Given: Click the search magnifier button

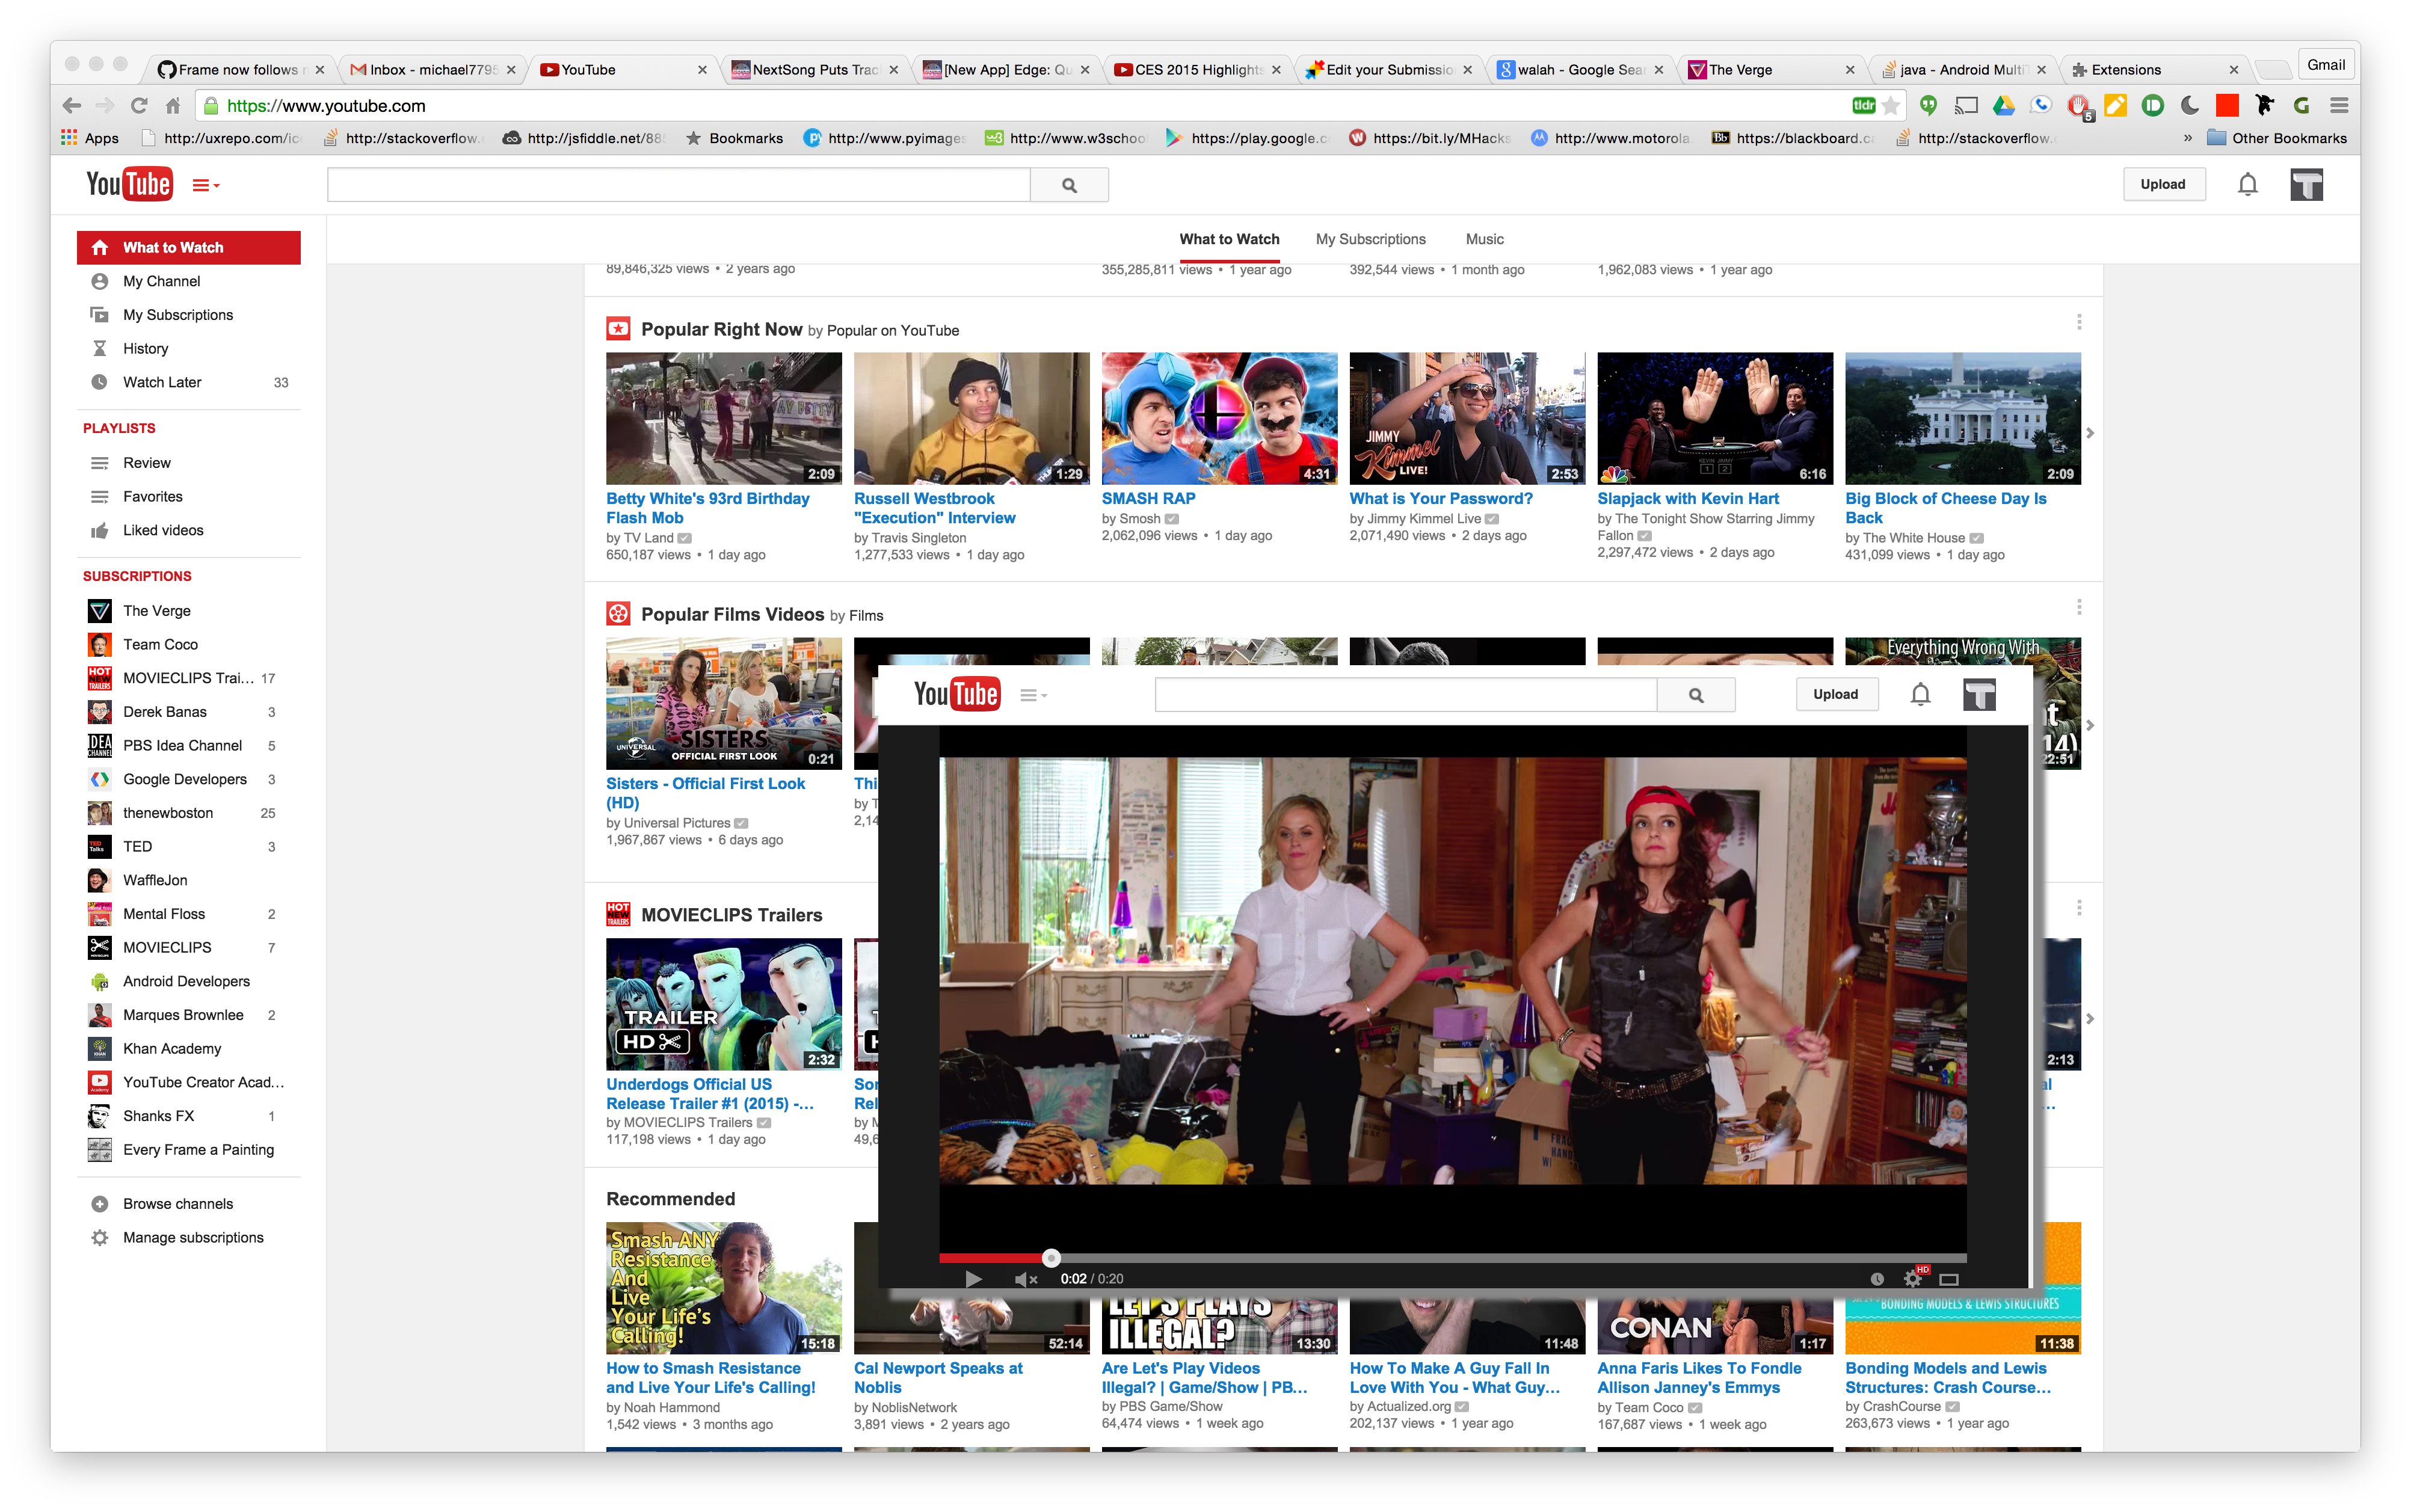Looking at the screenshot, I should pos(1069,185).
